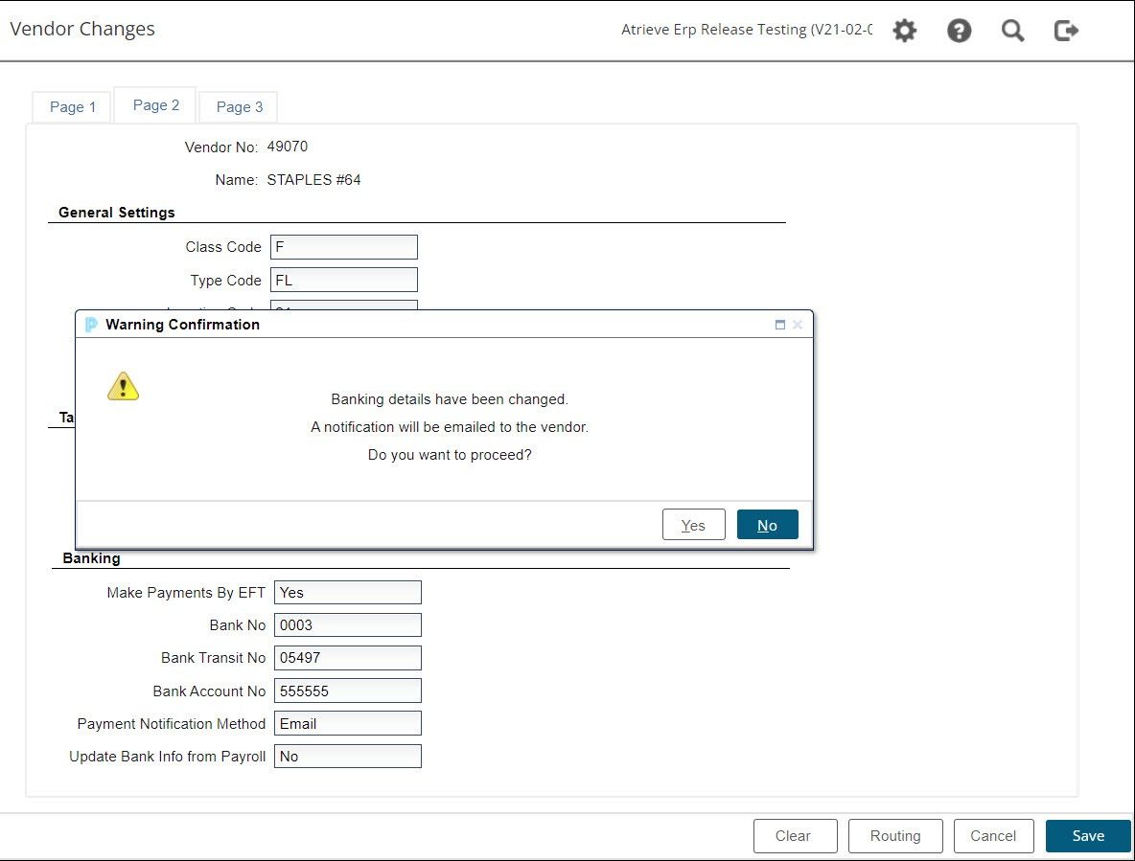Screen dimensions: 1135x861
Task: Click the dialog logo icon in title bar
Action: coord(91,325)
